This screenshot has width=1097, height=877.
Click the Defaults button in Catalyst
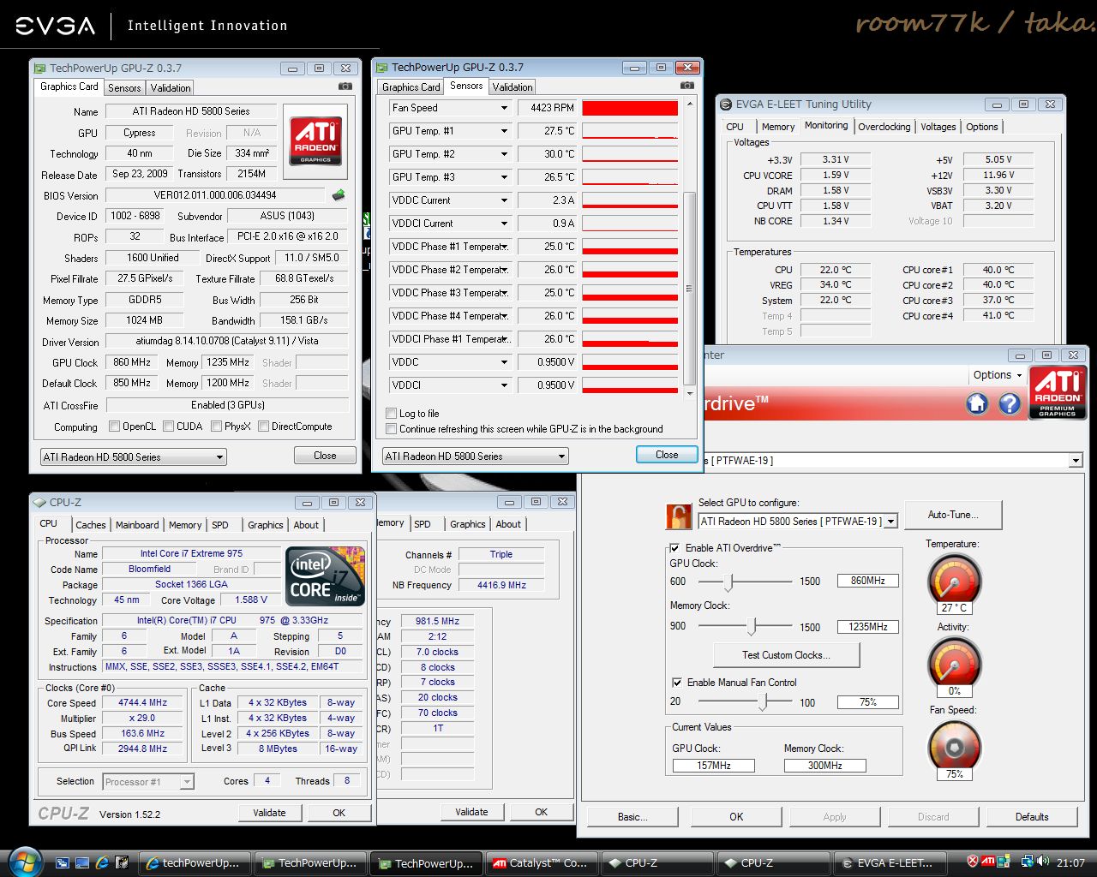coord(1032,817)
